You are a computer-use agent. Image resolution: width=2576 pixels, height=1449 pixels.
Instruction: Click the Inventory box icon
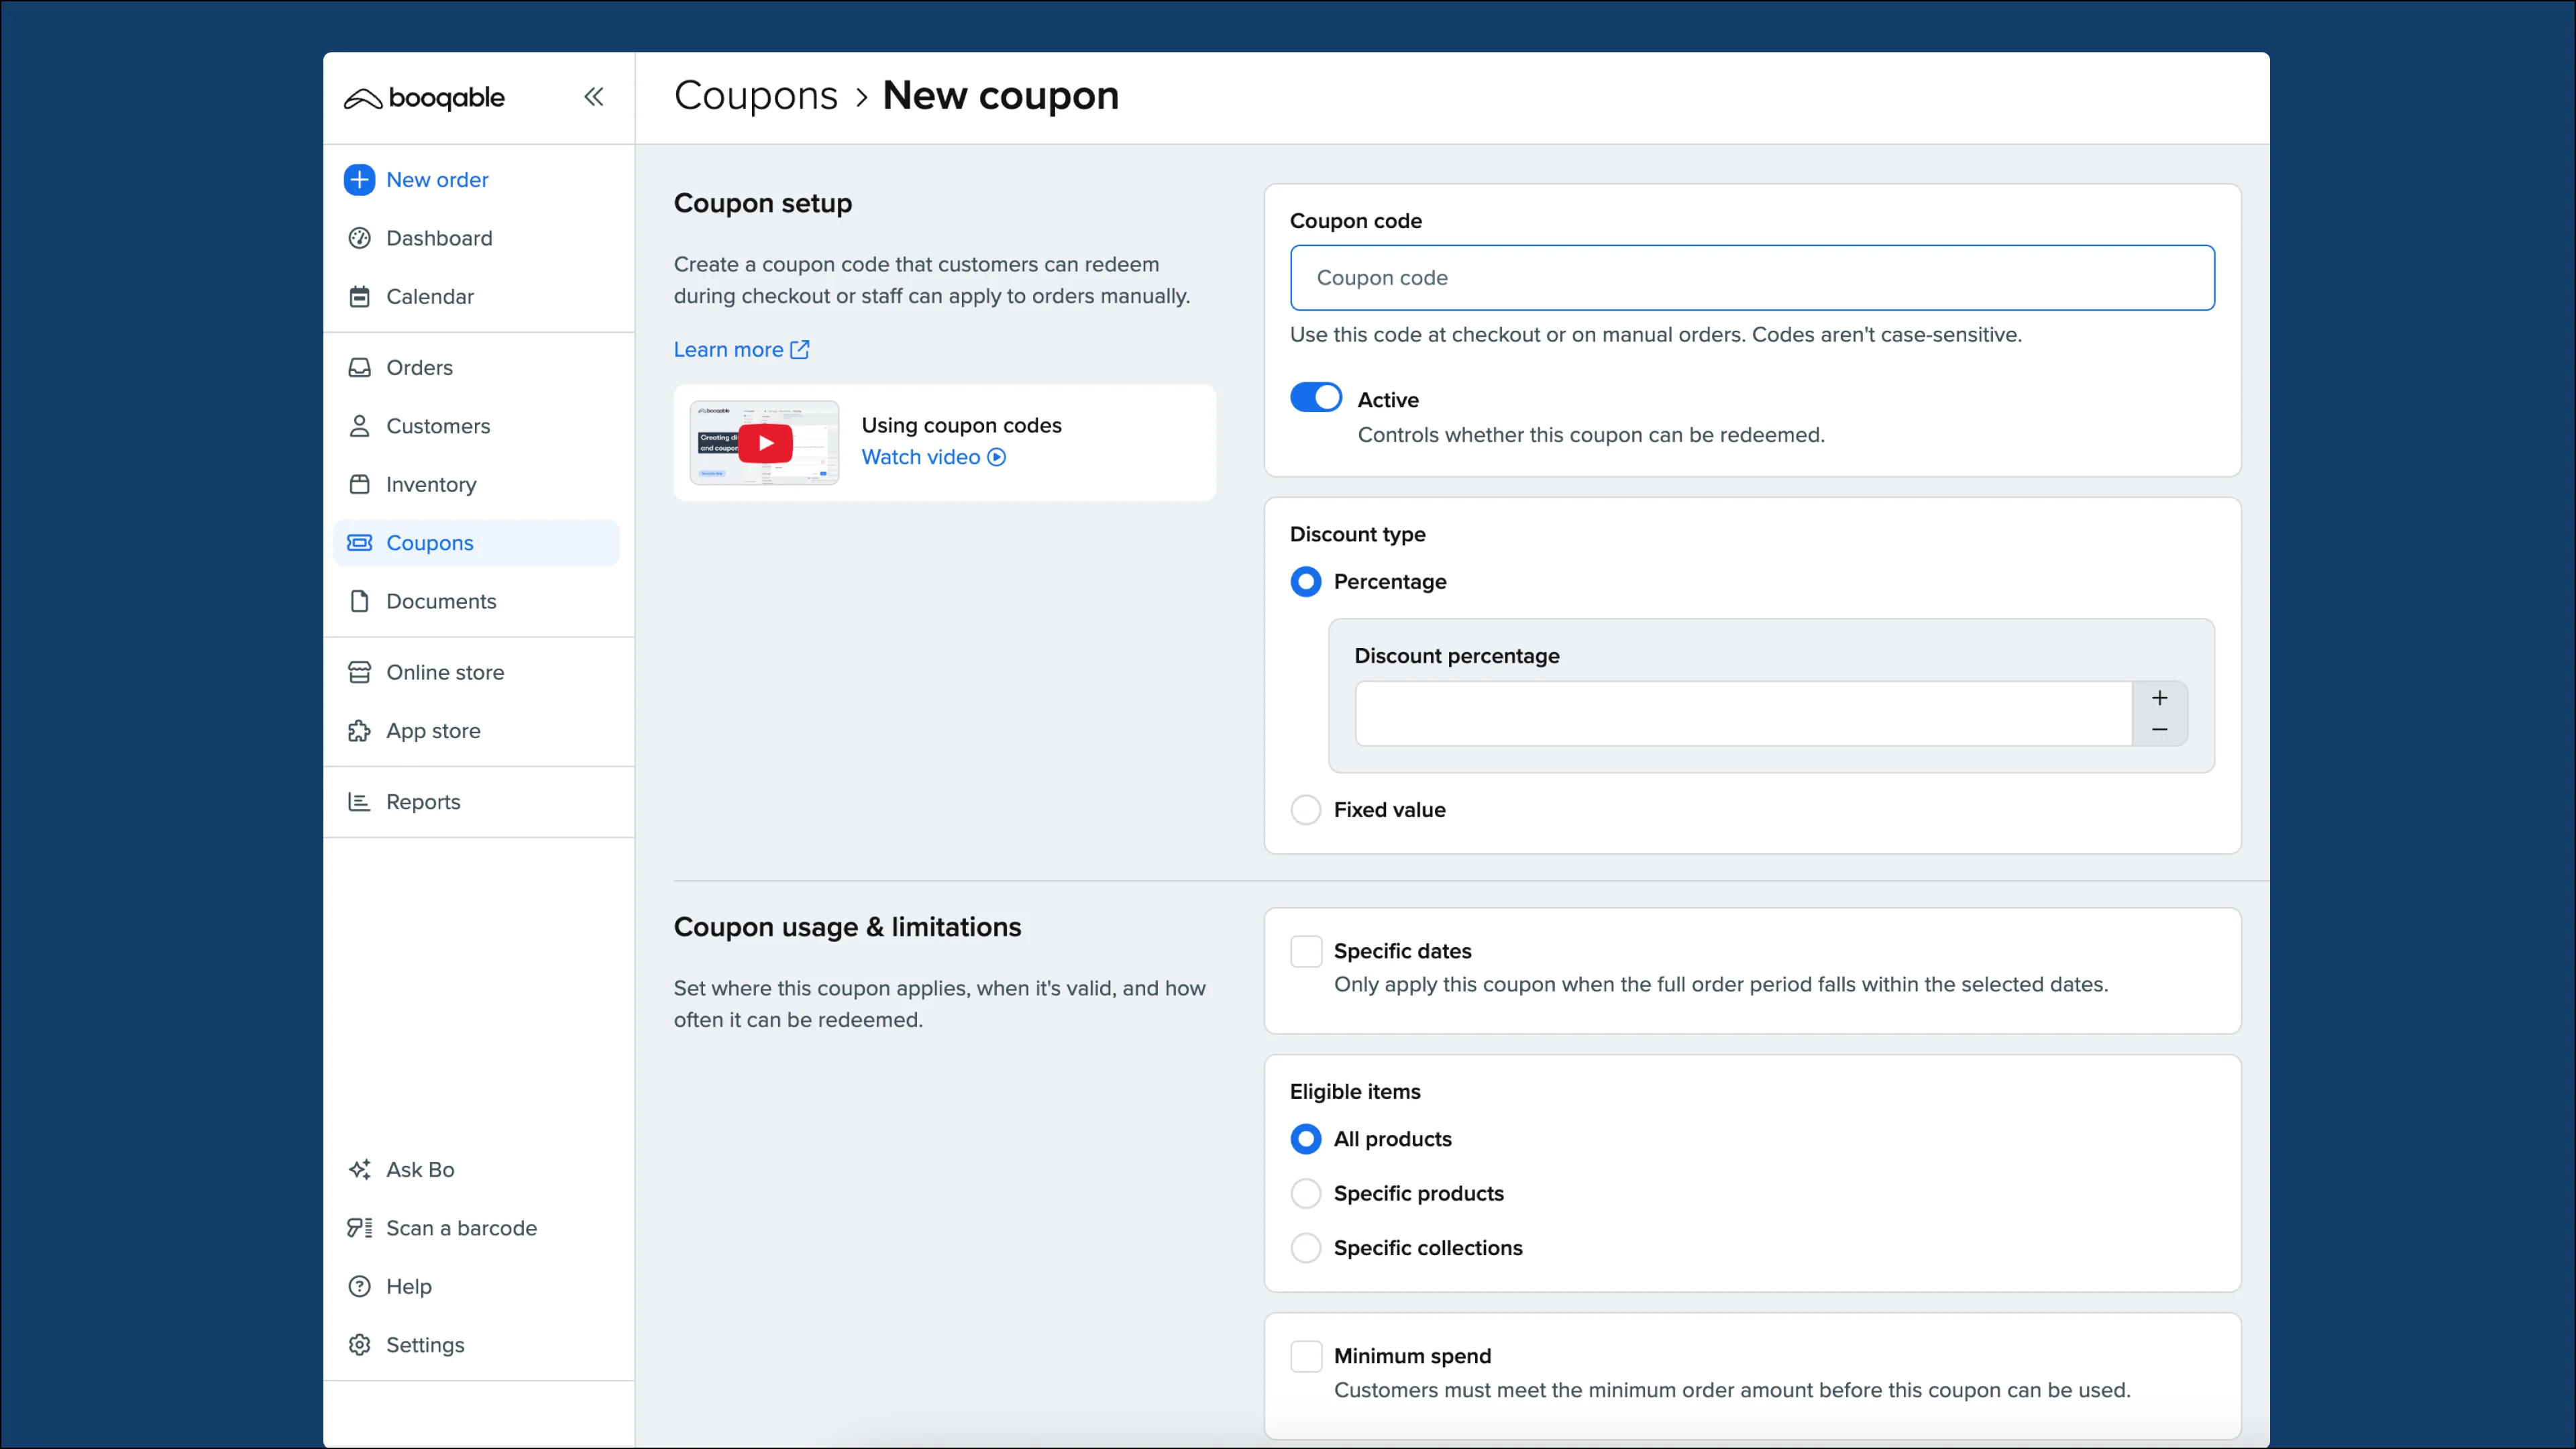(x=359, y=485)
